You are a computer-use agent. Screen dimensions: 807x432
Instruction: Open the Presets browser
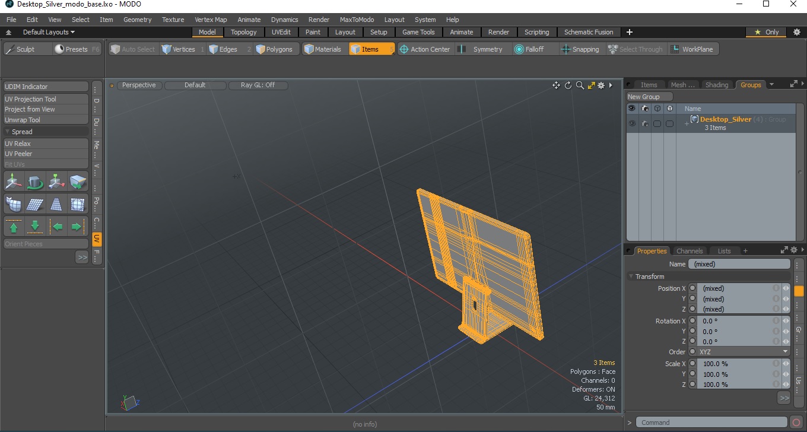(x=77, y=49)
